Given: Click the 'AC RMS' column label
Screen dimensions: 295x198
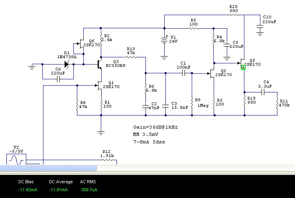Looking at the screenshot, I should (x=88, y=182).
